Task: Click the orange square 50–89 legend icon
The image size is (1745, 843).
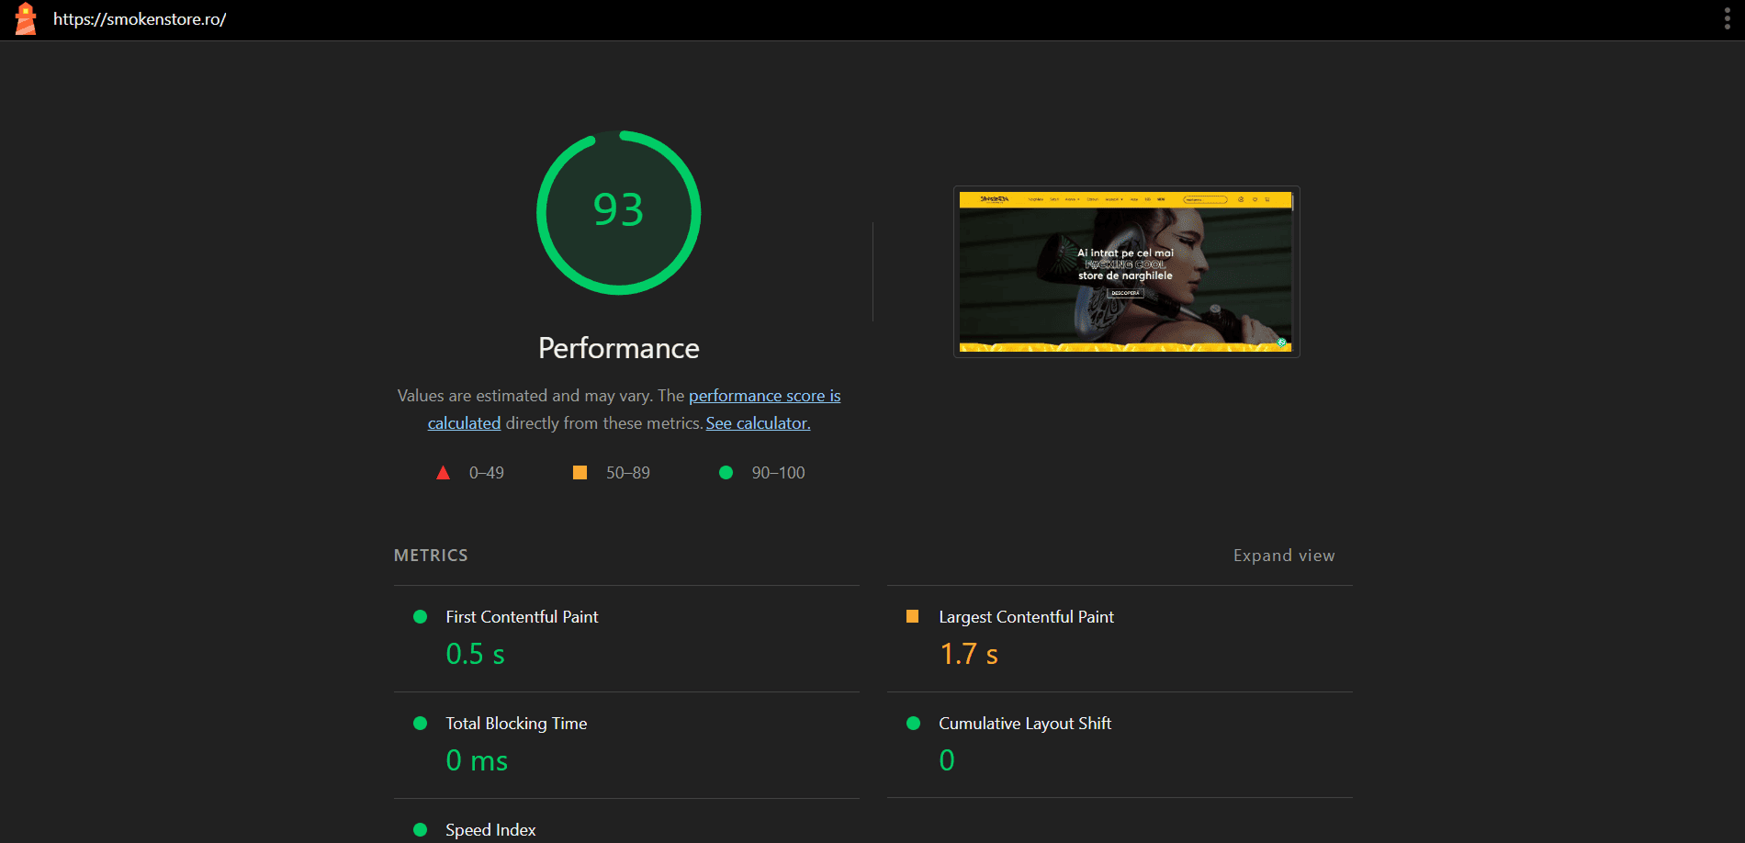Action: point(580,473)
